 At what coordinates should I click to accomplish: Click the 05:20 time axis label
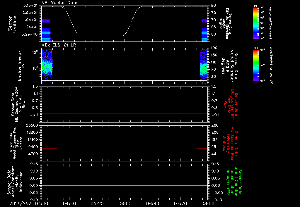(97, 203)
